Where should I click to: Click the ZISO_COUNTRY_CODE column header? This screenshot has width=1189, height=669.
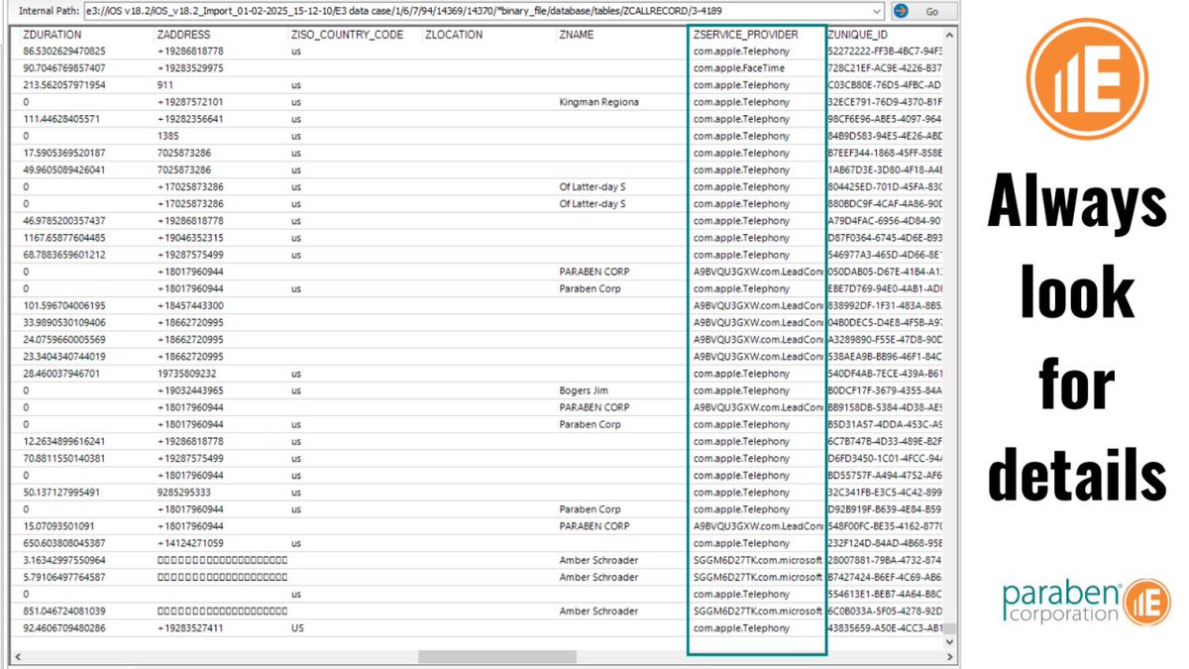pyautogui.click(x=347, y=33)
